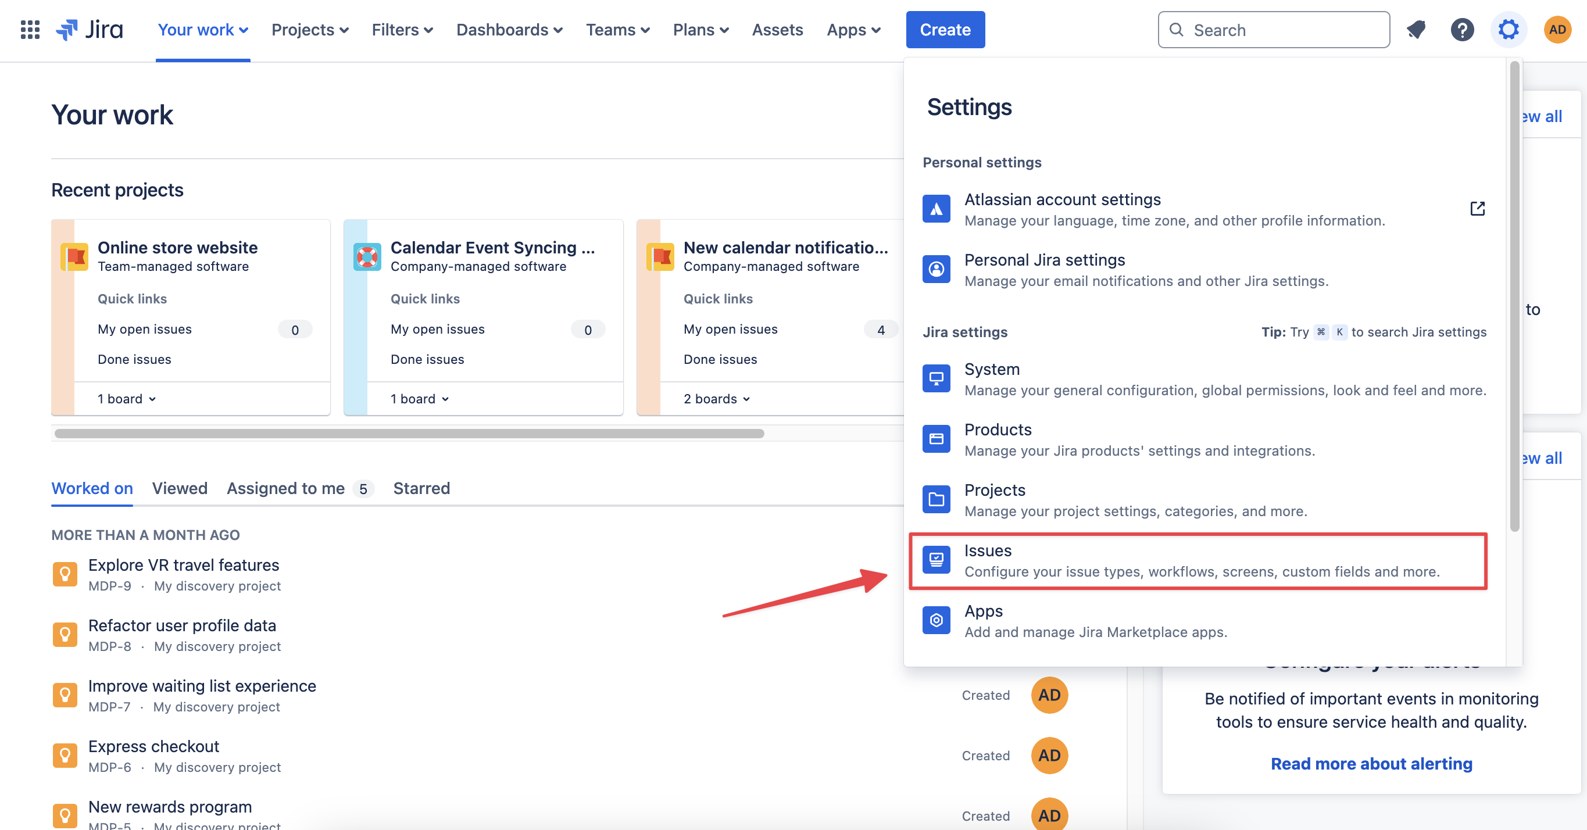Click the settings gear icon

click(1508, 30)
